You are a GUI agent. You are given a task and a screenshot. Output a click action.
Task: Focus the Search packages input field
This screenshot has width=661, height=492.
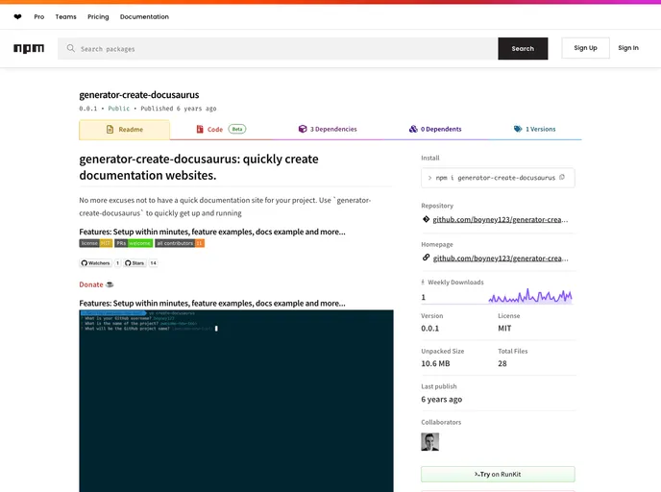tap(278, 48)
